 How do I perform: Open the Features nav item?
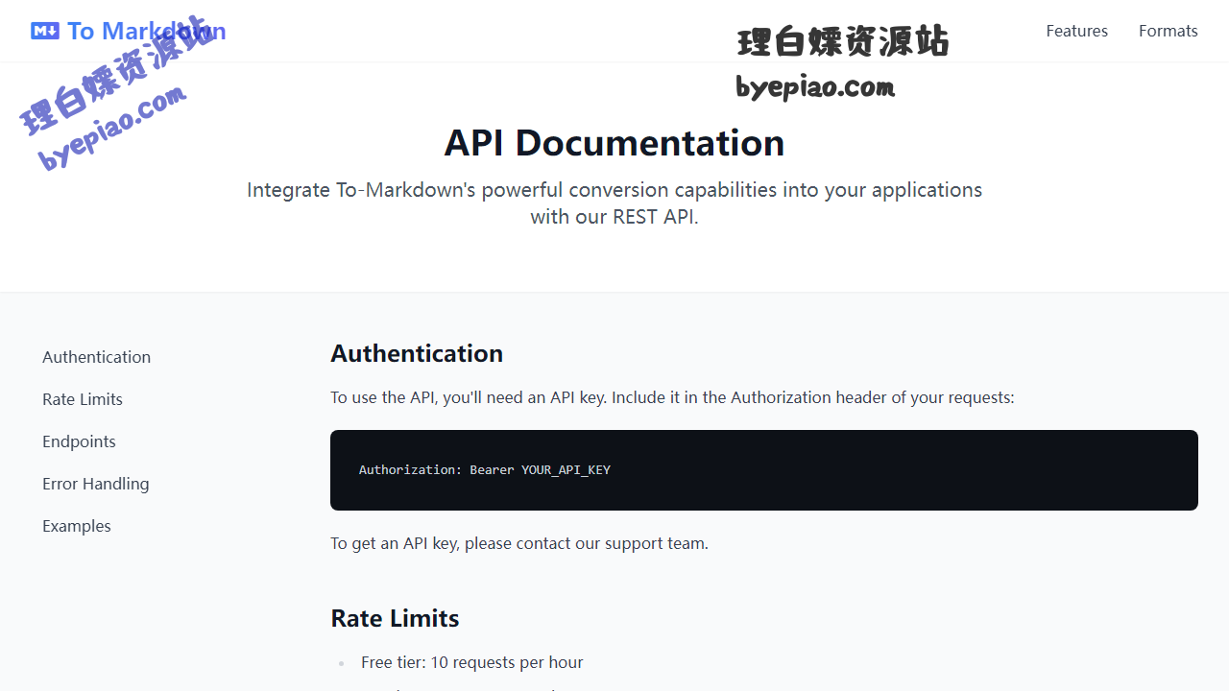(1076, 31)
